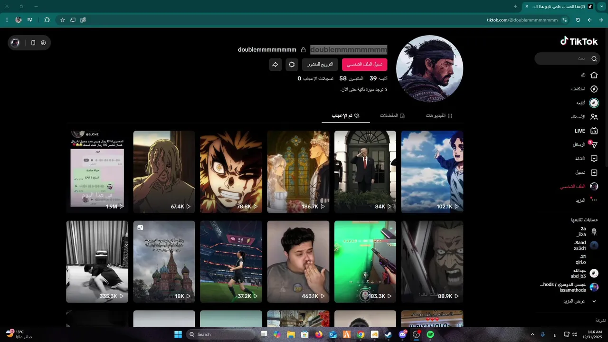Show hidden system tray icons
The width and height of the screenshot is (608, 342).
click(x=532, y=334)
